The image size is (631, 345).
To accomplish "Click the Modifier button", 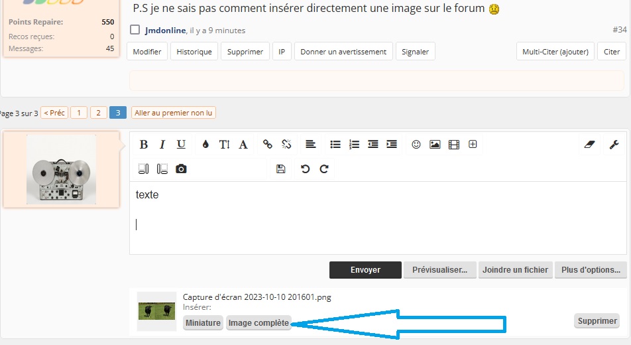I will pos(147,52).
